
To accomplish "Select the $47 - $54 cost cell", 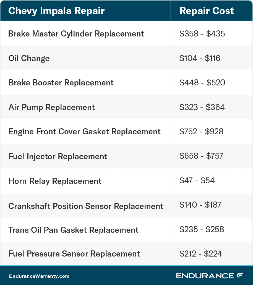I will [197, 180].
